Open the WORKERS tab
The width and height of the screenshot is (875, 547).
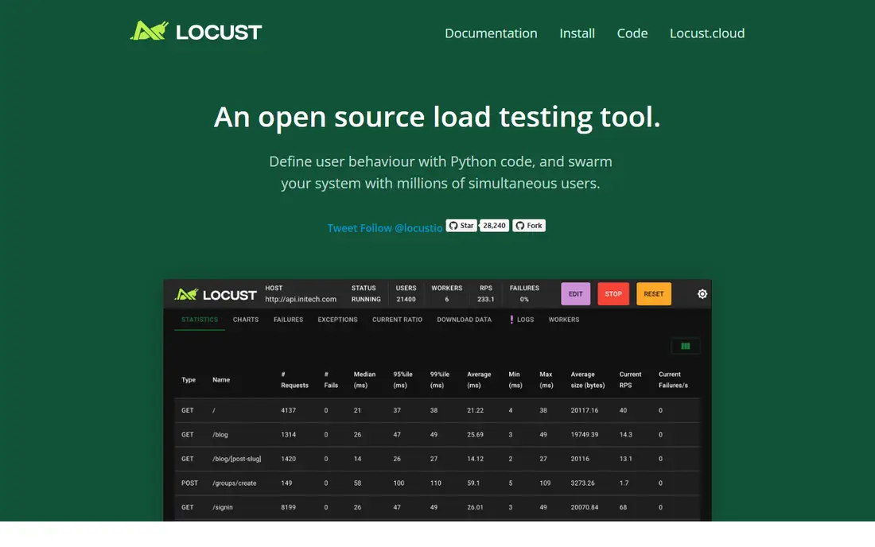[x=564, y=320]
